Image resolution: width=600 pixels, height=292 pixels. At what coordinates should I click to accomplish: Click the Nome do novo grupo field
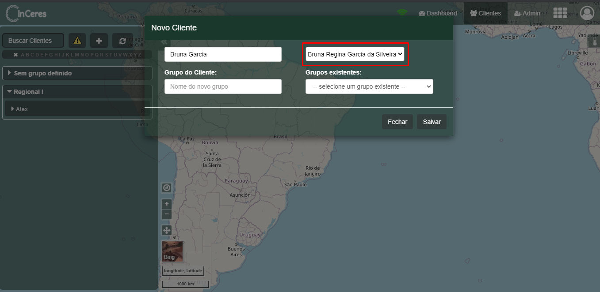223,86
